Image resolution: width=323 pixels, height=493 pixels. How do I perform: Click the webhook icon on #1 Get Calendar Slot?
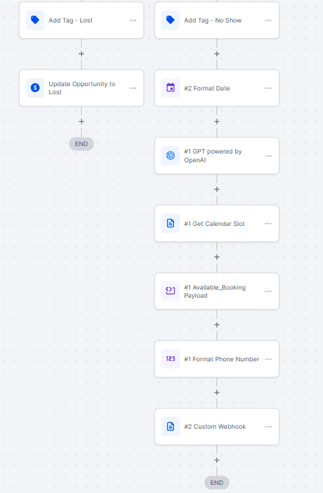pyautogui.click(x=171, y=223)
